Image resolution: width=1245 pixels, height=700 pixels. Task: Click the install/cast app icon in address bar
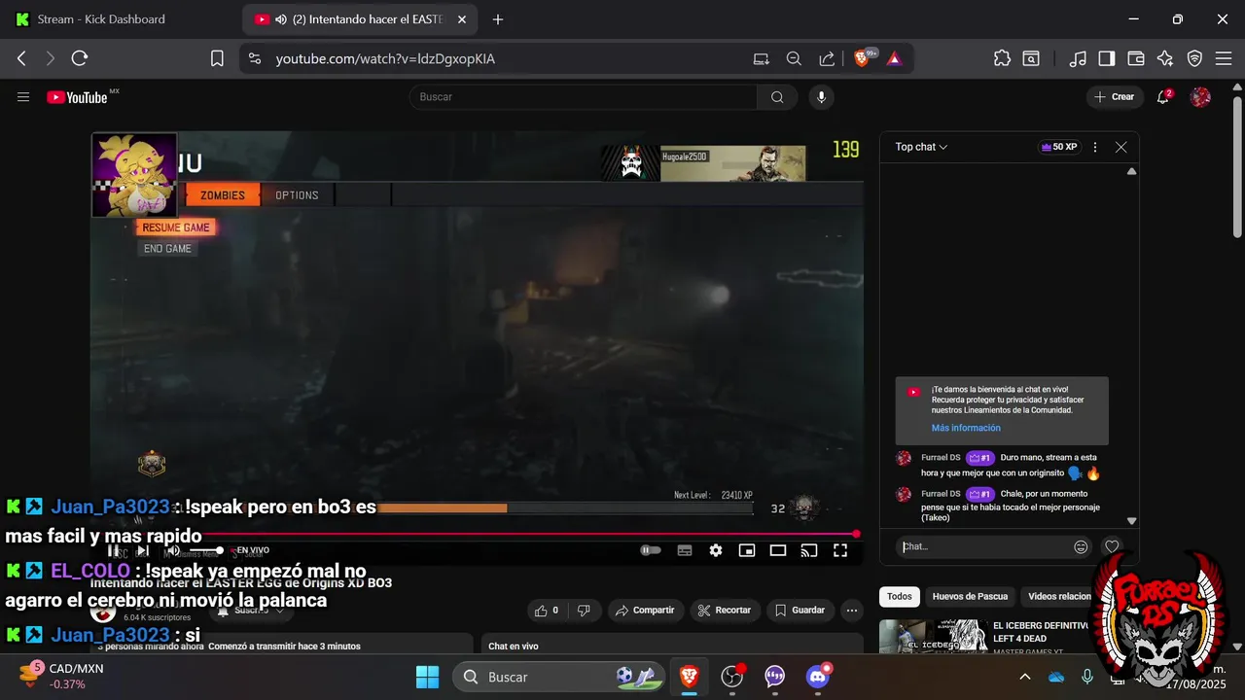click(761, 58)
